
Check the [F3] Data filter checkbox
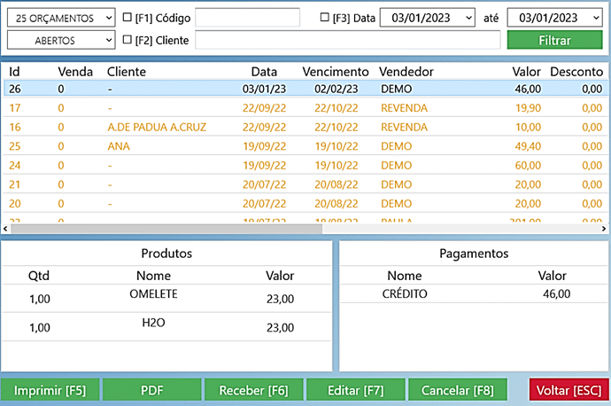pos(324,18)
